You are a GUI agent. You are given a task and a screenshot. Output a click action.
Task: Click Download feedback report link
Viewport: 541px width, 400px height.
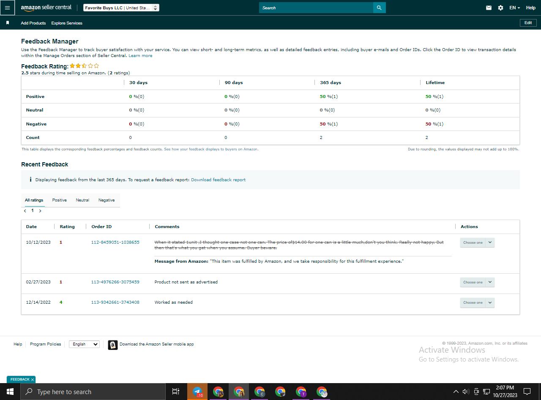pos(218,180)
